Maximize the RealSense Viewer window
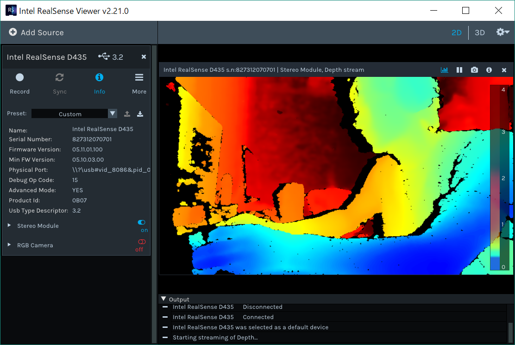Viewport: 515px width, 345px height. click(x=465, y=11)
